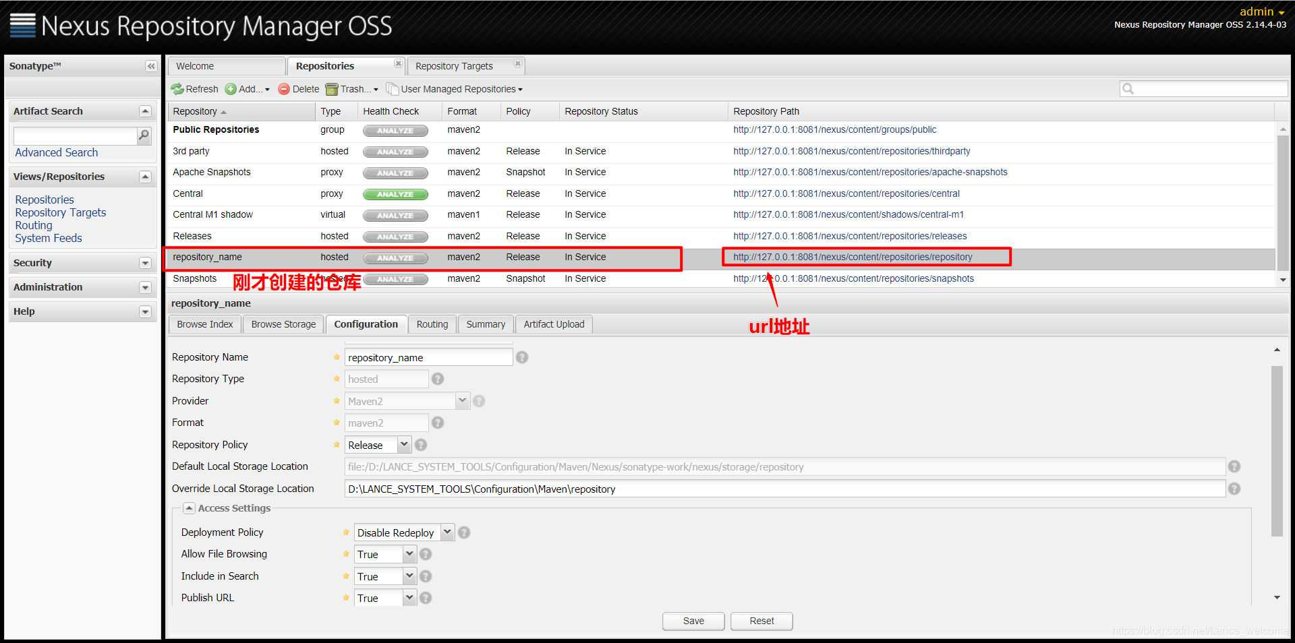Click ANALYZE button for Apache Snapshots row
1295x643 pixels.
pos(395,173)
